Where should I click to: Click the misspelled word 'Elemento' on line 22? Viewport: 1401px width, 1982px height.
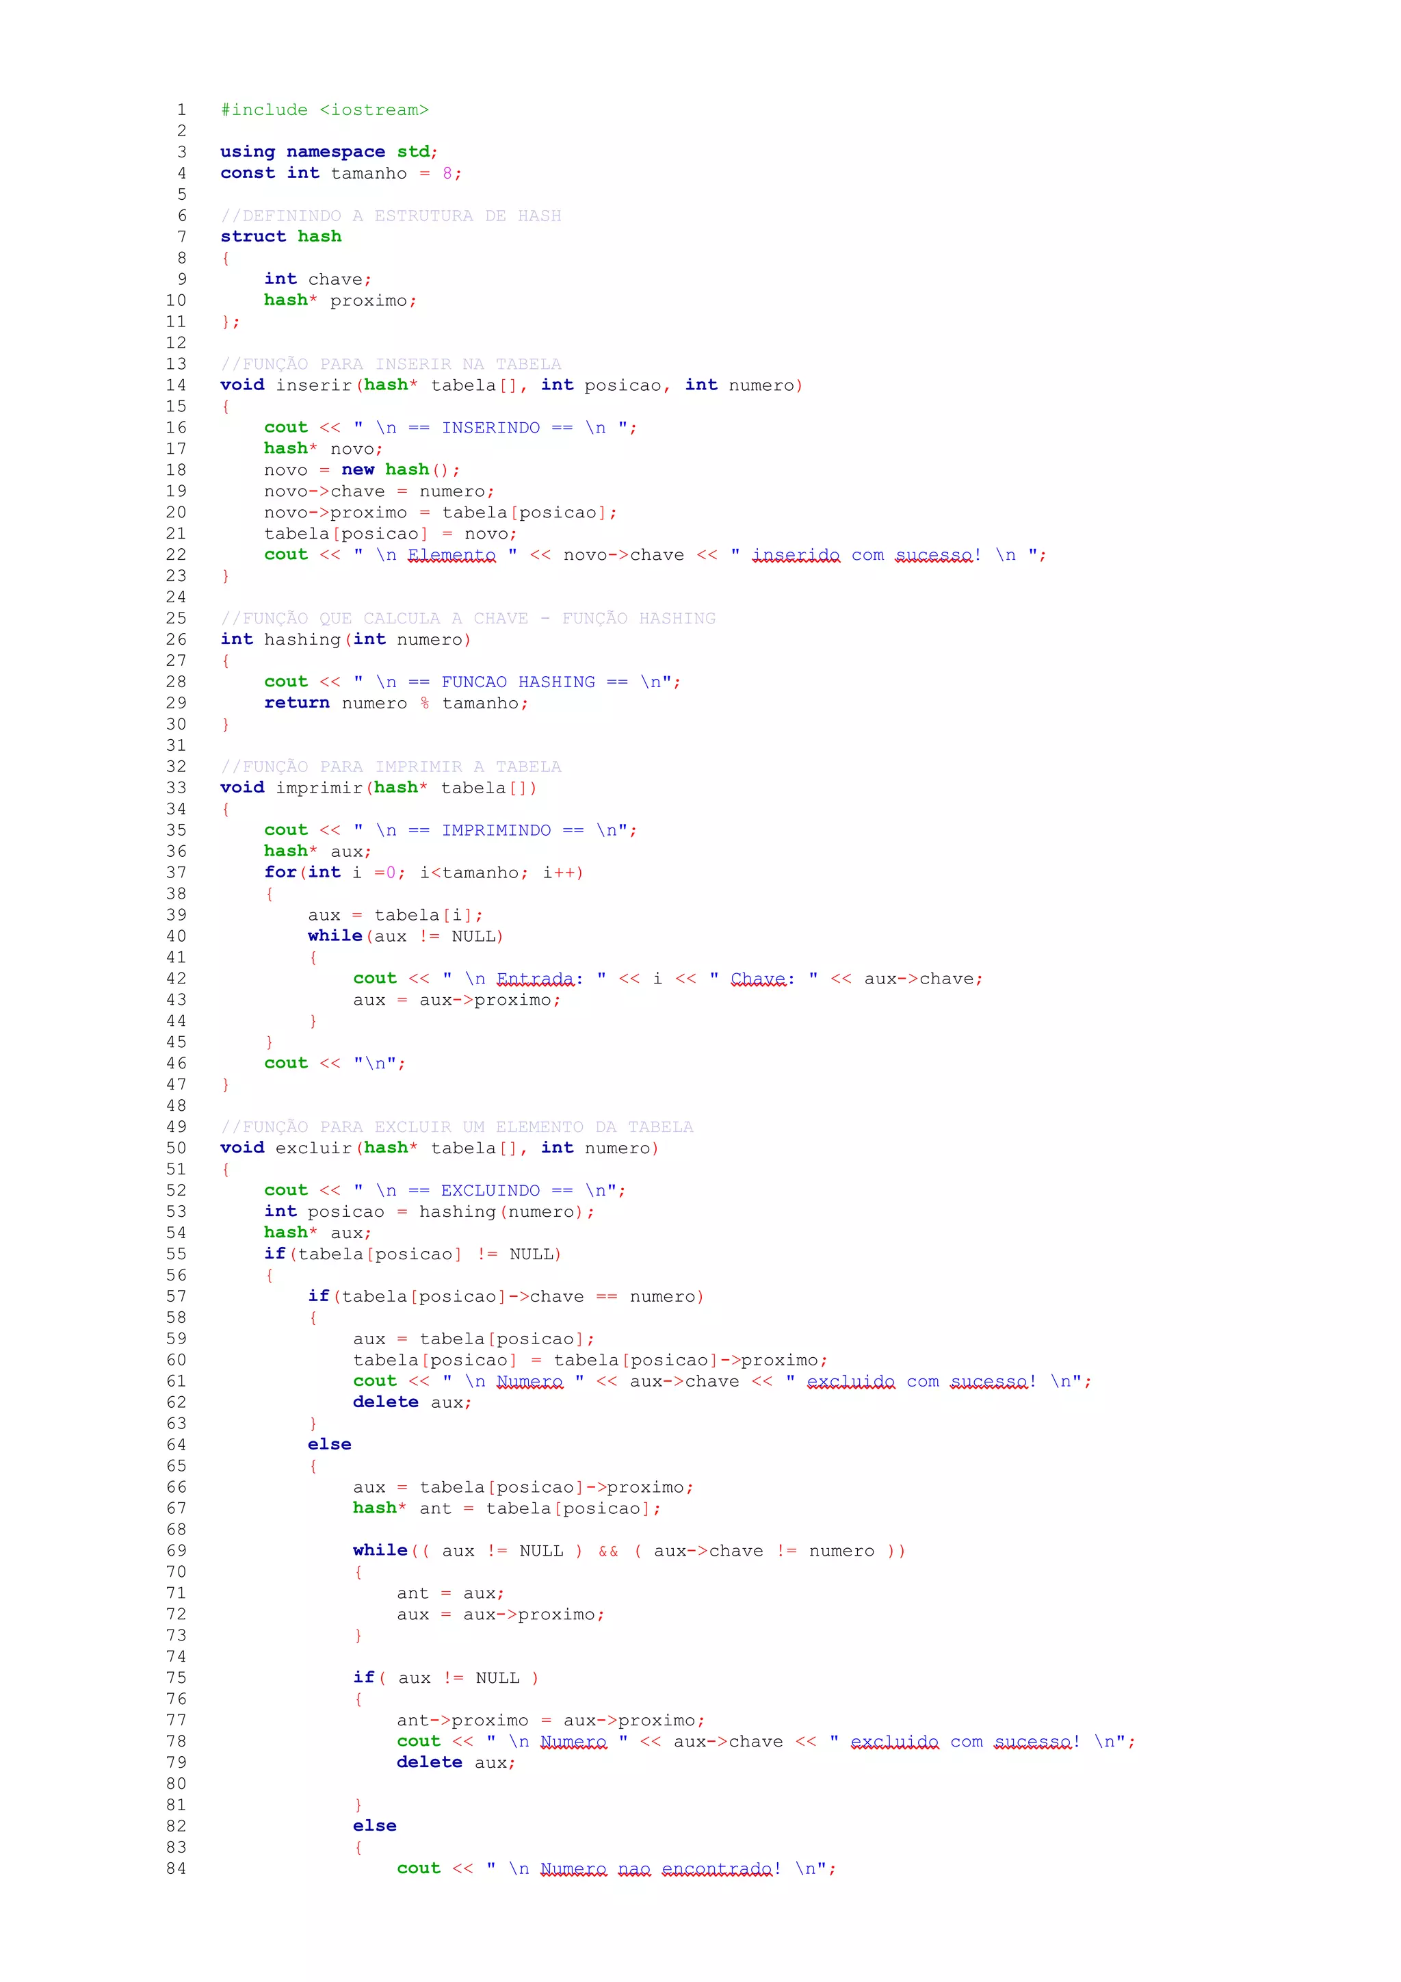click(451, 555)
